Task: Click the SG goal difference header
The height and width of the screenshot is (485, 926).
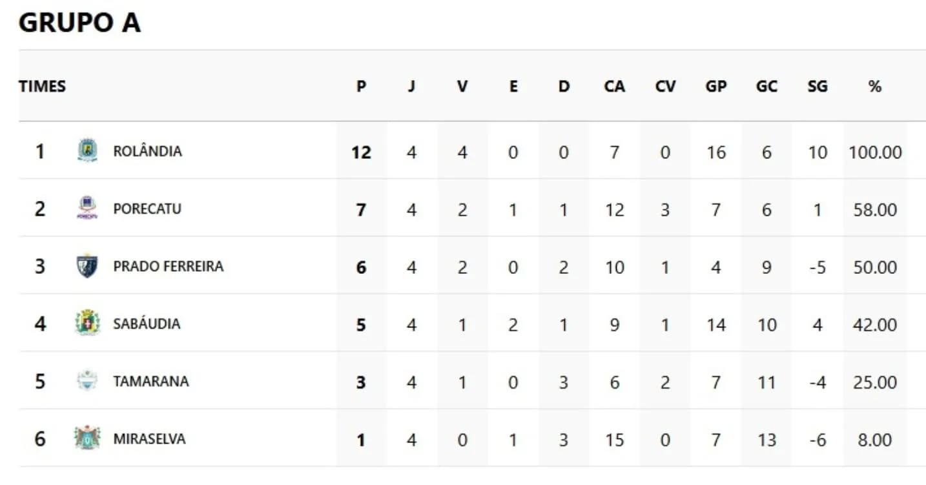Action: pyautogui.click(x=817, y=86)
